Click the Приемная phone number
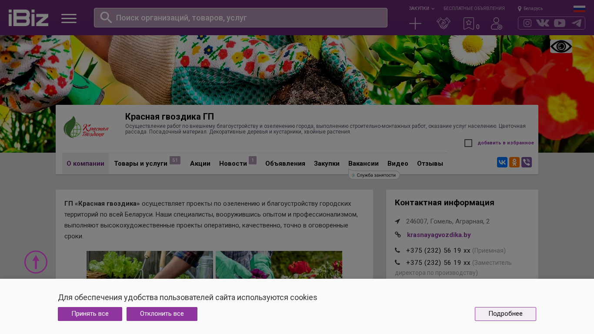Viewport: 594px width, 334px height. tap(438, 250)
